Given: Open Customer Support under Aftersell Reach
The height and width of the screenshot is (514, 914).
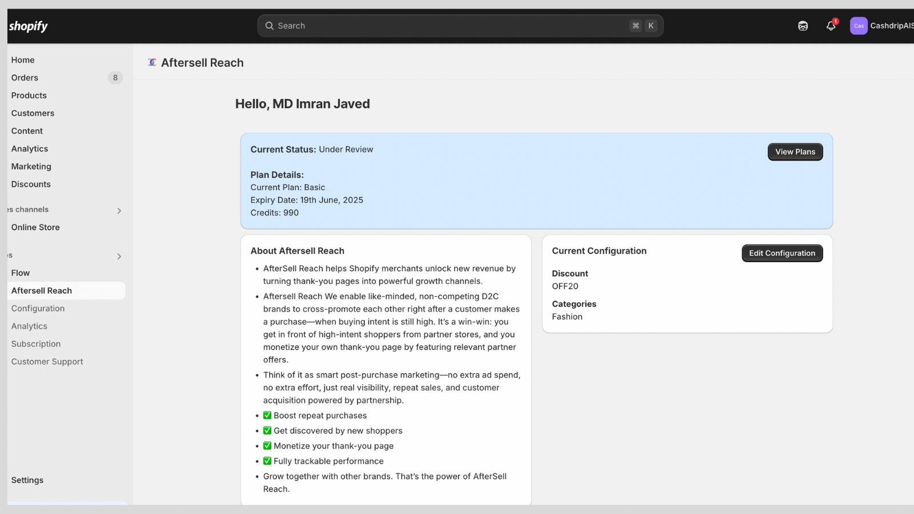Looking at the screenshot, I should click(47, 362).
